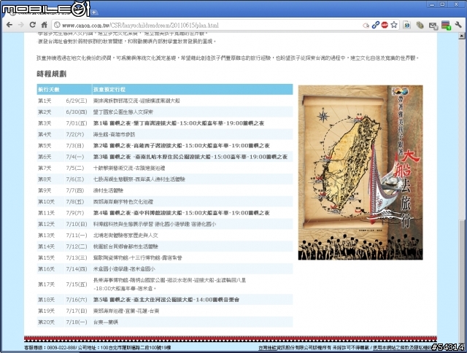Open a new tab with the plus button

coord(94,12)
